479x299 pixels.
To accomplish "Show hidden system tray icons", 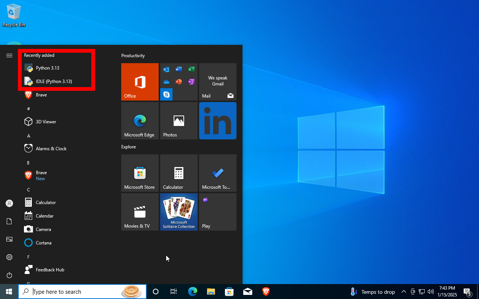I will (x=403, y=292).
